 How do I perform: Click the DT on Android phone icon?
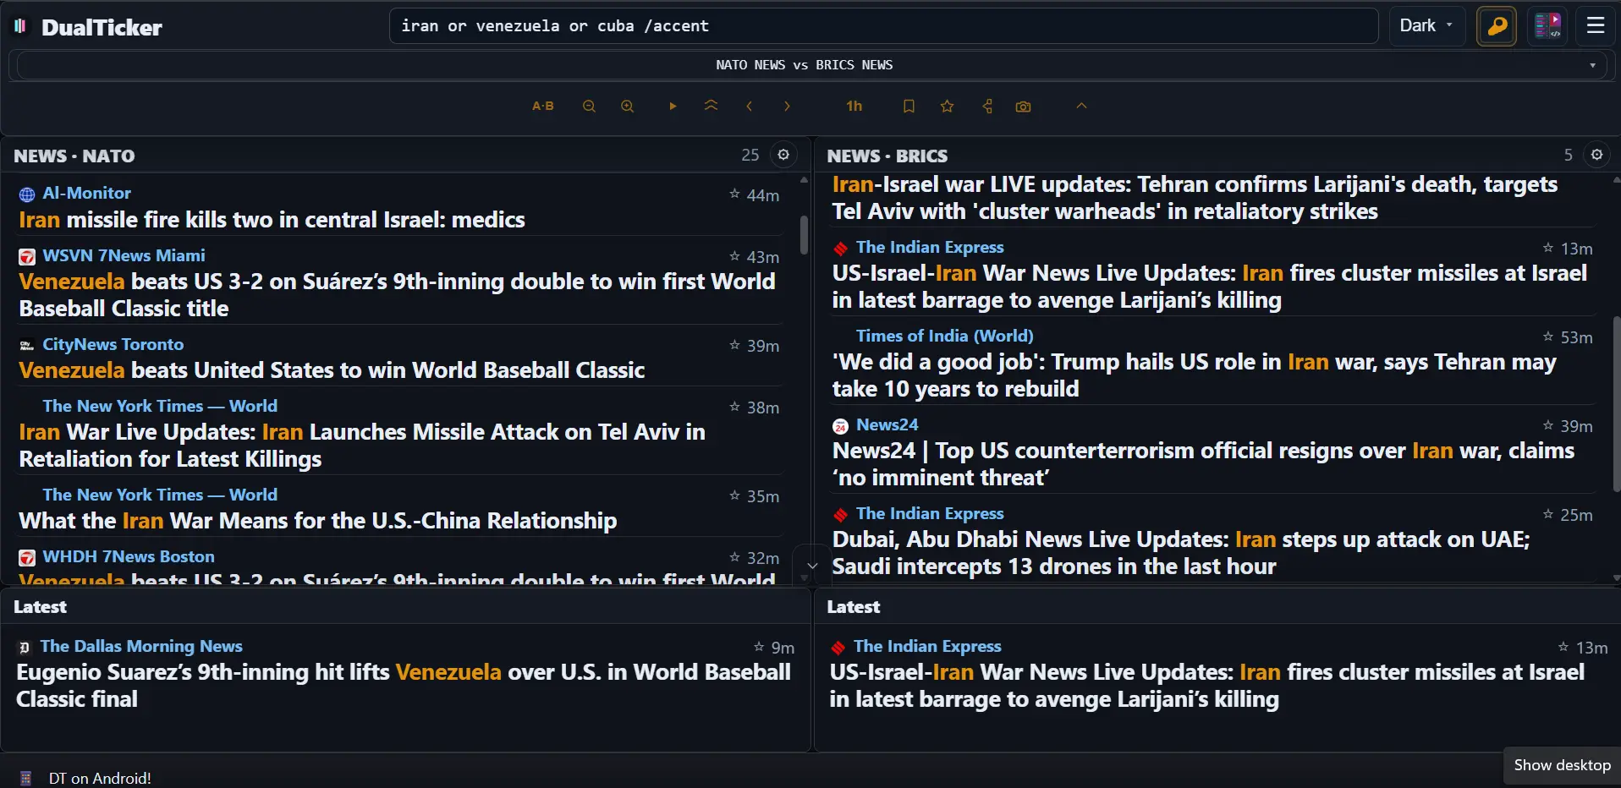(x=25, y=778)
